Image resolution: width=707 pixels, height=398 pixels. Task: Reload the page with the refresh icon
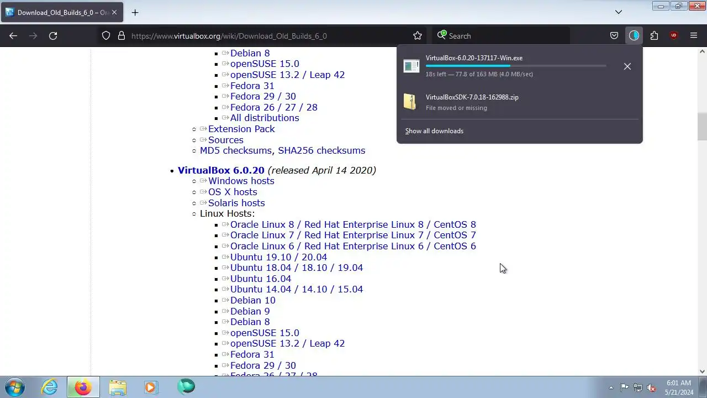coord(53,36)
